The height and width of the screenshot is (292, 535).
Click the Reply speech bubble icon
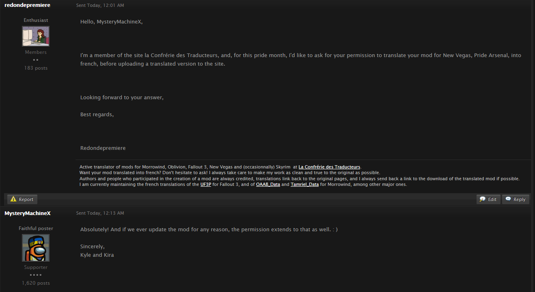[x=508, y=199]
